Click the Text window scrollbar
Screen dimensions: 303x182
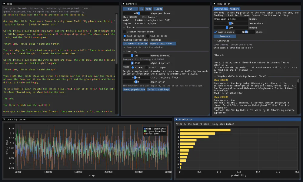pos(116,39)
